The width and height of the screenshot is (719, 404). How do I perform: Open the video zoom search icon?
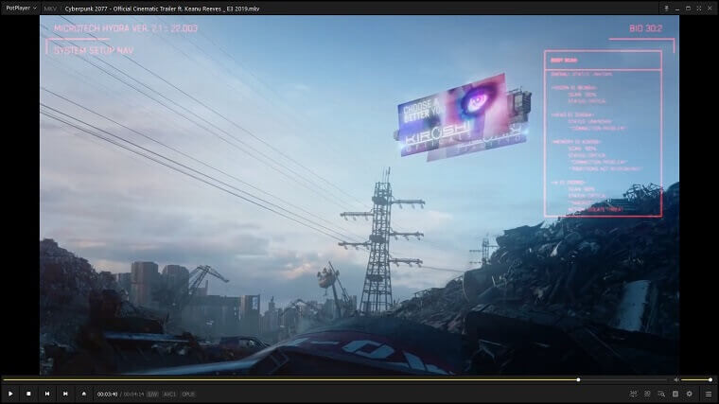click(x=661, y=394)
